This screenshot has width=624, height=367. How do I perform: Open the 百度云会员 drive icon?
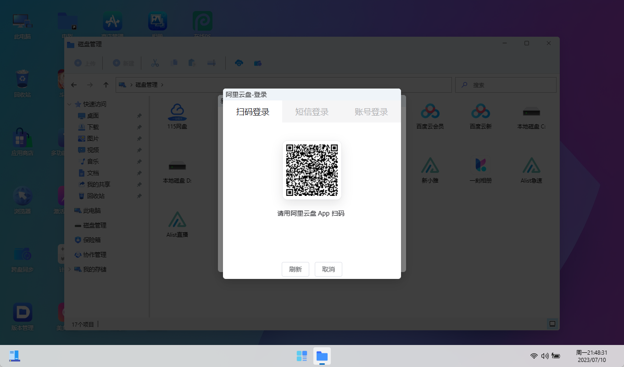point(429,115)
